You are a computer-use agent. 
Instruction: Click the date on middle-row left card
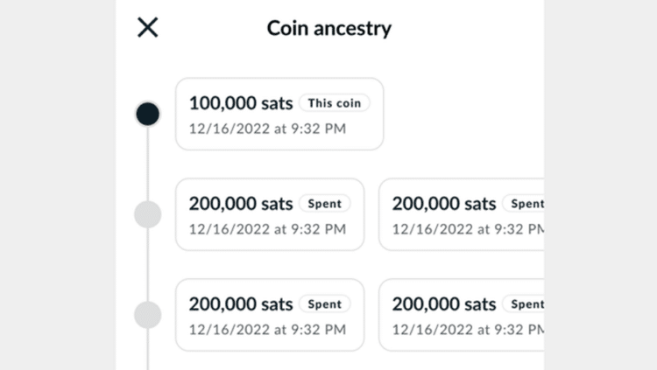[x=267, y=229]
